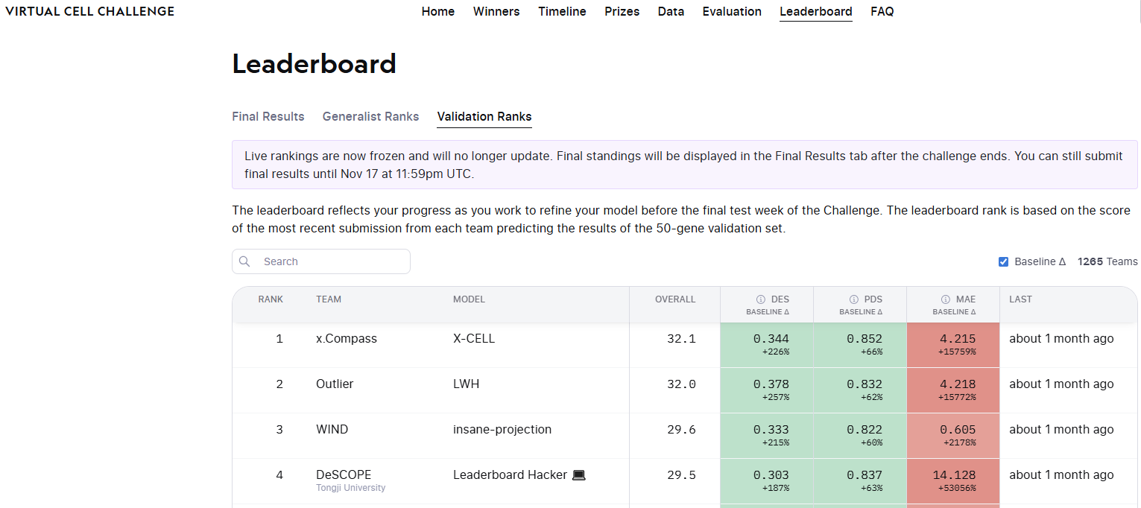Sort by the TEAM column header
The width and height of the screenshot is (1141, 508).
[329, 299]
